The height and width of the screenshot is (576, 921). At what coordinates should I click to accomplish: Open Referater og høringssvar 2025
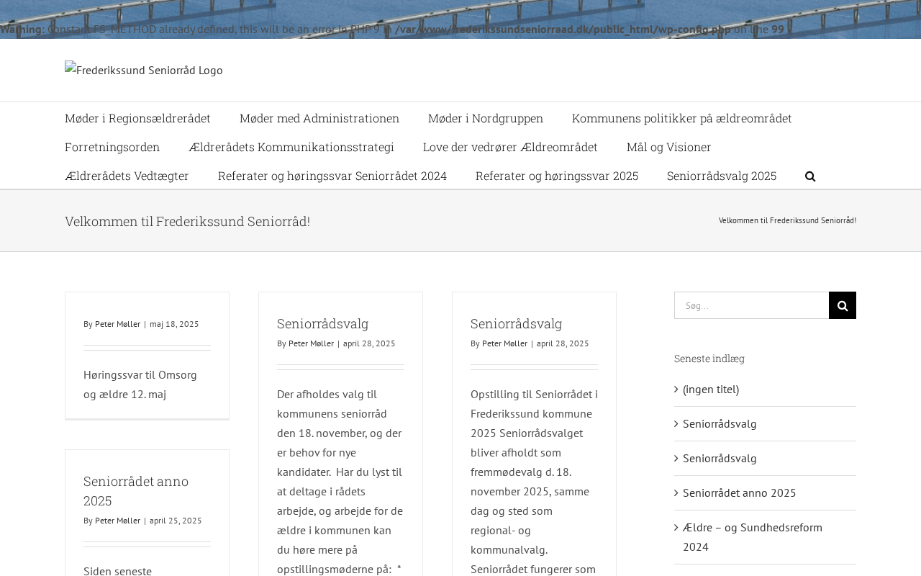pos(557,176)
